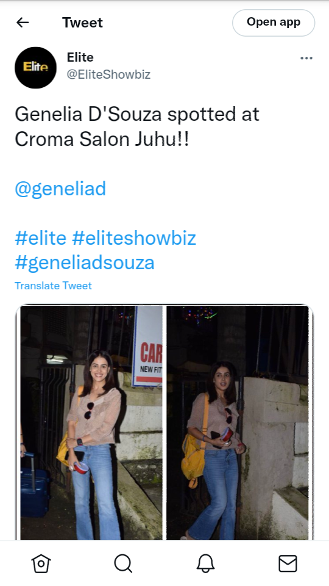Screen dimensions: 329x586
Task: Open the Home tab in bottom bar
Action: click(41, 563)
